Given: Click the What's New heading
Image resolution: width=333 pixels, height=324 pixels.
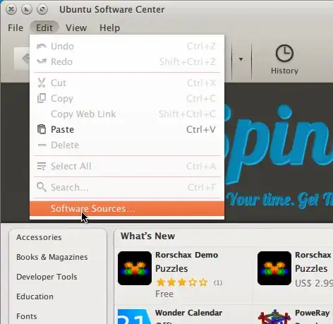Looking at the screenshot, I should [147, 236].
